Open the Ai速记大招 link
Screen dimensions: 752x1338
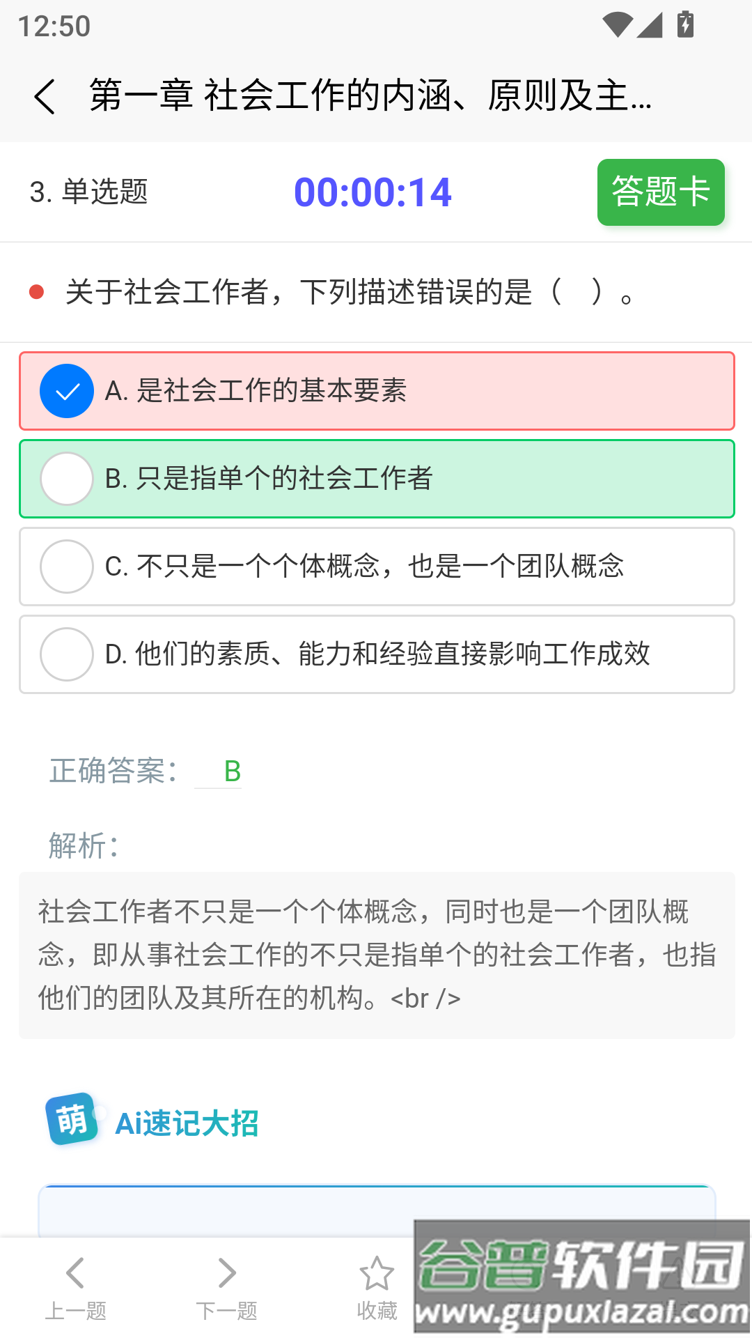point(187,1123)
